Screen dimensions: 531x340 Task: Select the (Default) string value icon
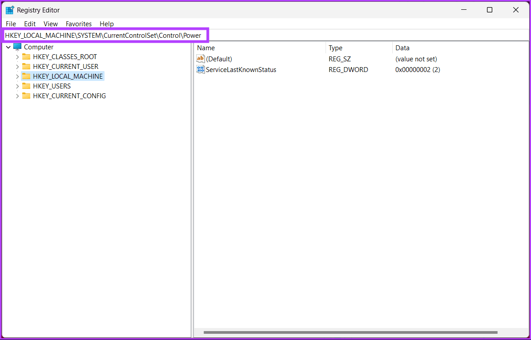coord(201,59)
